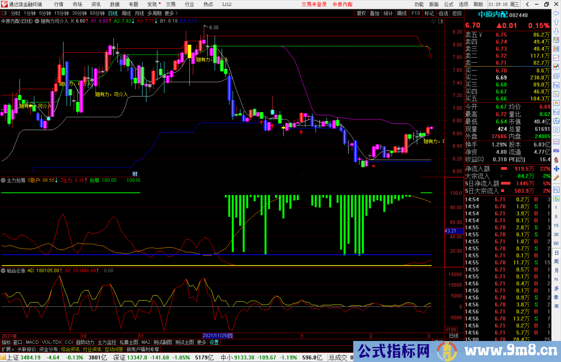Select the 60分钟 period
This screenshot has width=561, height=362.
coord(97,13)
